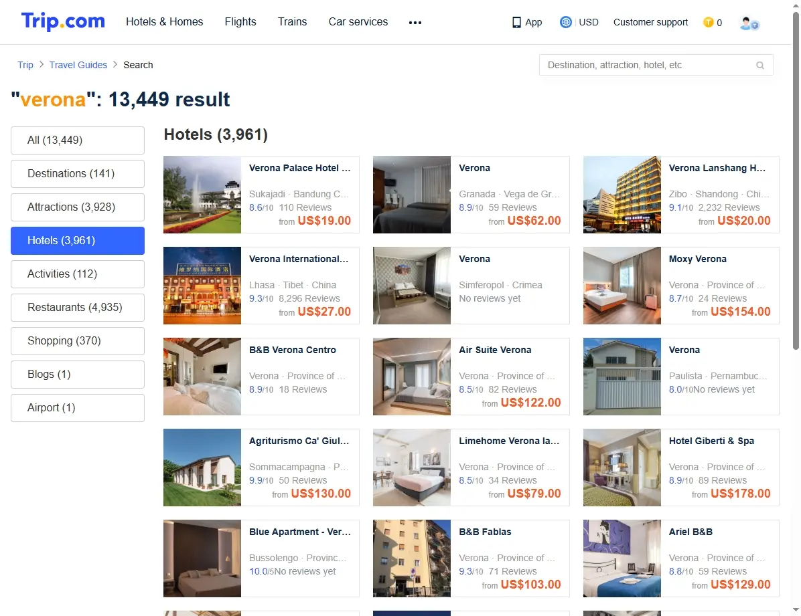Click the Trip Coins icon
This screenshot has width=801, height=616.
click(708, 22)
